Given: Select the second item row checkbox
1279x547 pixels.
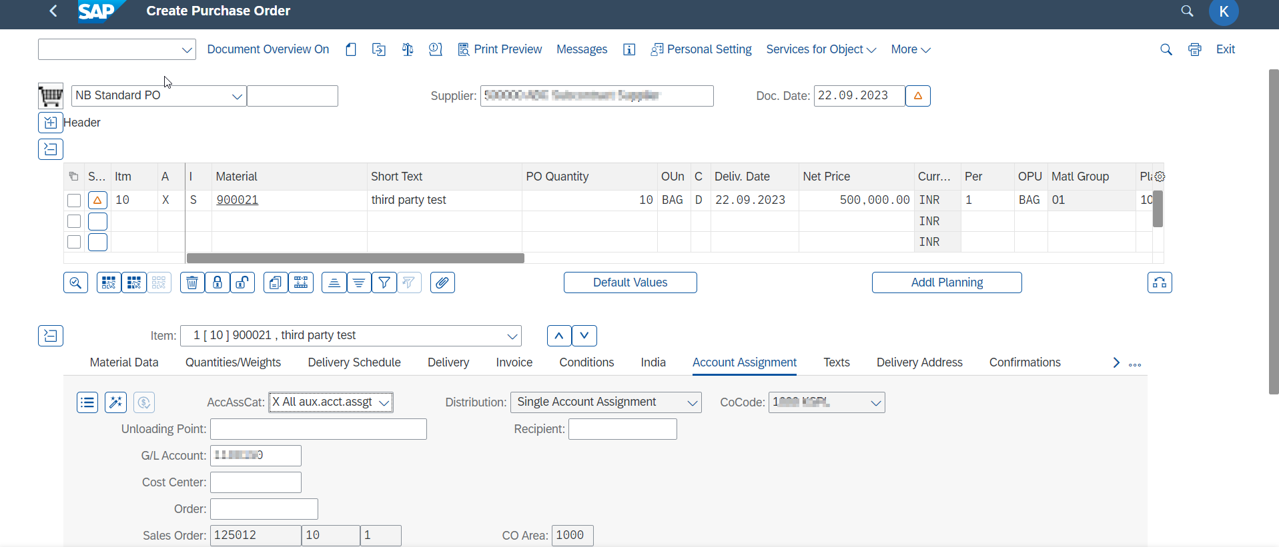Looking at the screenshot, I should click(x=74, y=221).
